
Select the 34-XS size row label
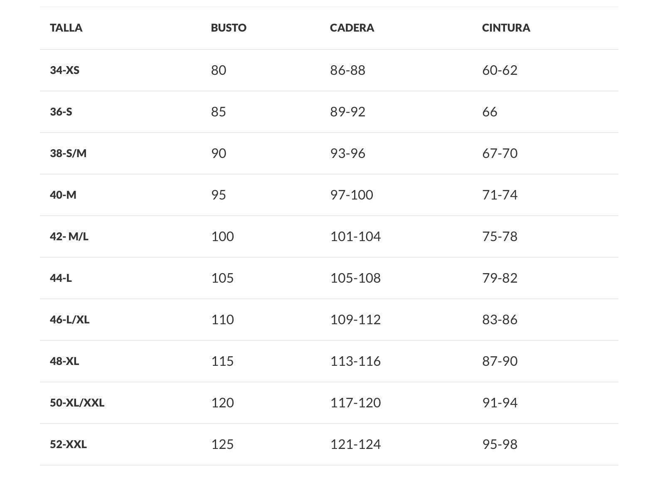pyautogui.click(x=64, y=70)
